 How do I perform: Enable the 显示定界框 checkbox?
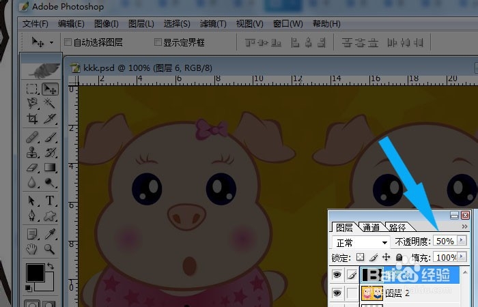(158, 42)
